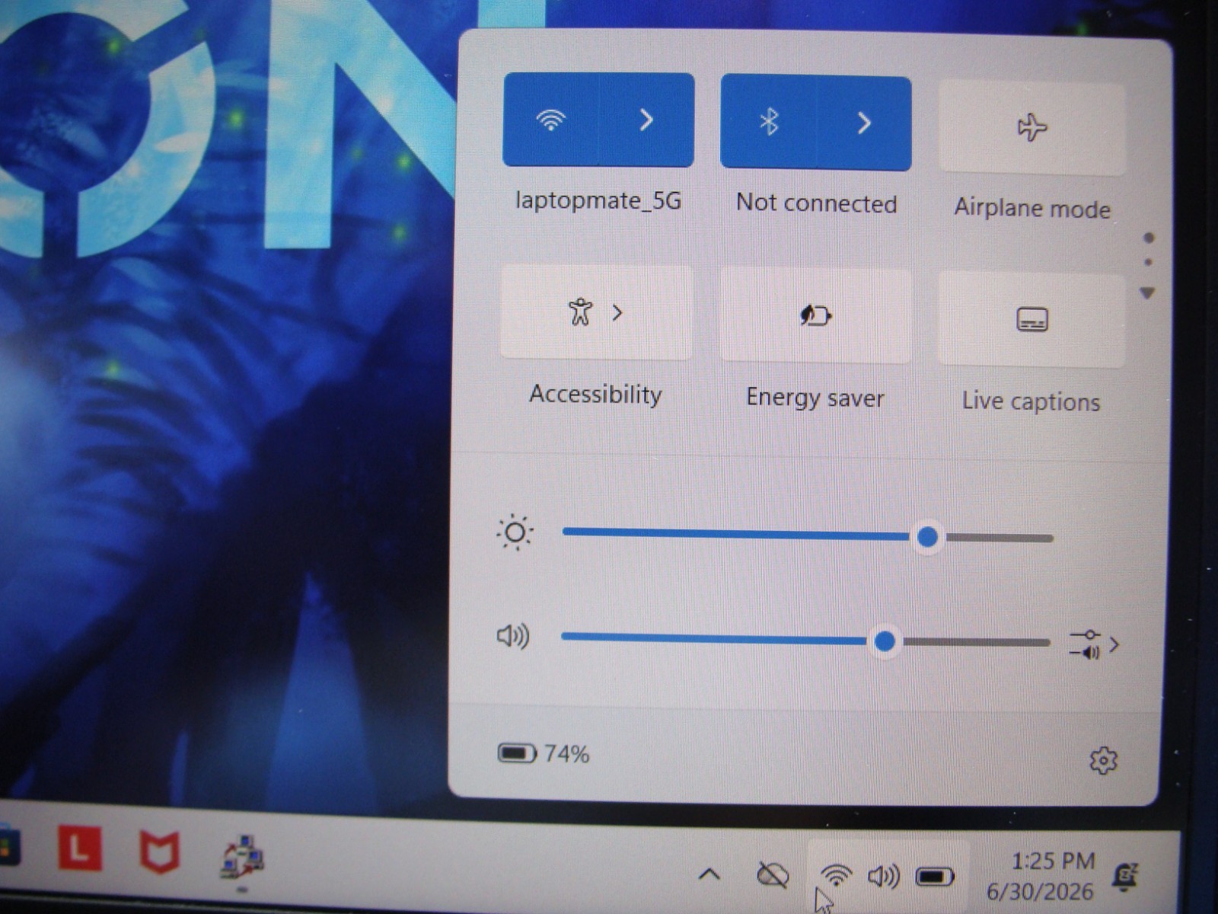Open the Accessibility options tile
This screenshot has height=914, width=1218.
point(597,312)
